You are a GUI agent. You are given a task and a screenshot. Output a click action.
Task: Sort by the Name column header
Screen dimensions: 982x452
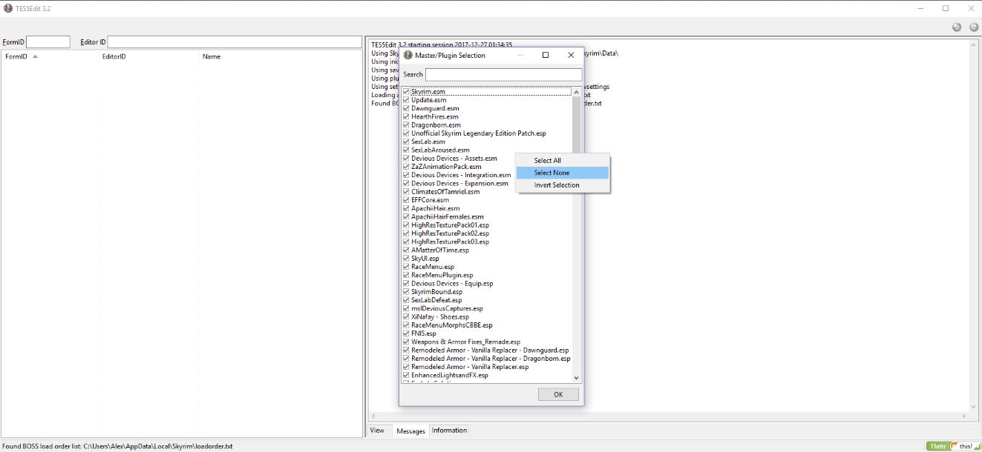click(x=281, y=56)
